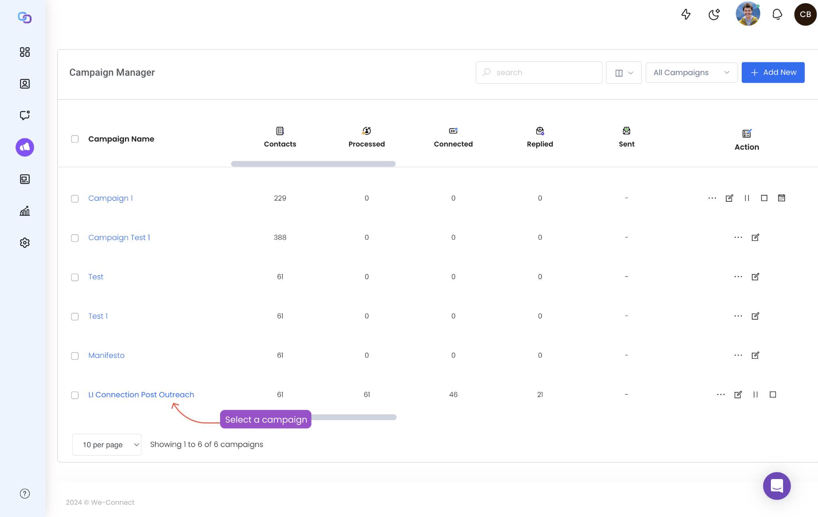The image size is (818, 517).
Task: Click the Add New button
Action: (x=772, y=72)
